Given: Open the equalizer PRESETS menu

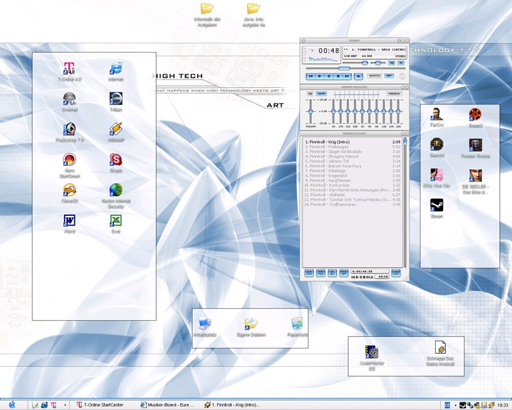Looking at the screenshot, I should click(394, 94).
